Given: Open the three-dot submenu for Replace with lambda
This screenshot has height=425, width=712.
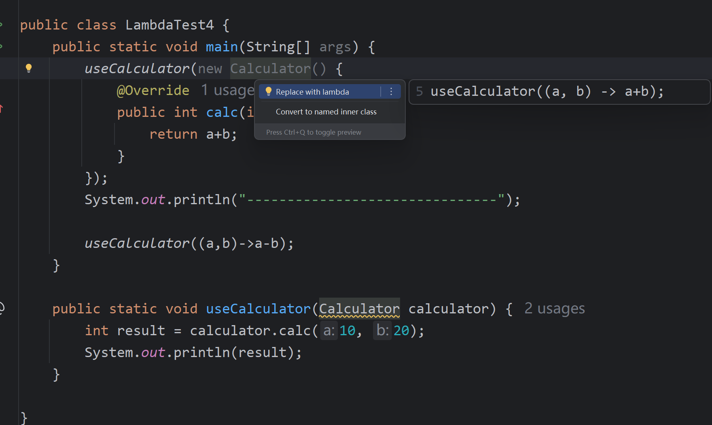Looking at the screenshot, I should click(x=391, y=92).
